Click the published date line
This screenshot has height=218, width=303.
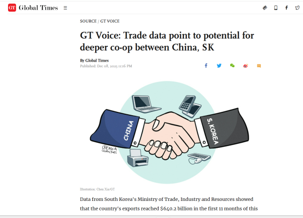coord(106,66)
